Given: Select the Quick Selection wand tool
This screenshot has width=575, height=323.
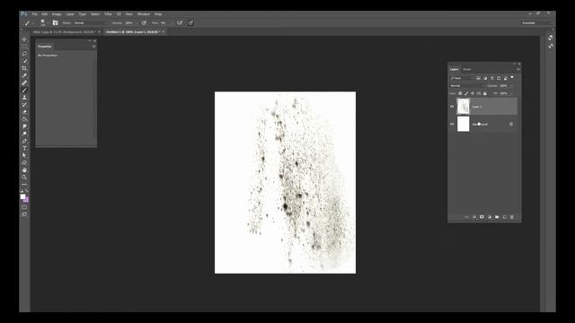Looking at the screenshot, I should [24, 61].
